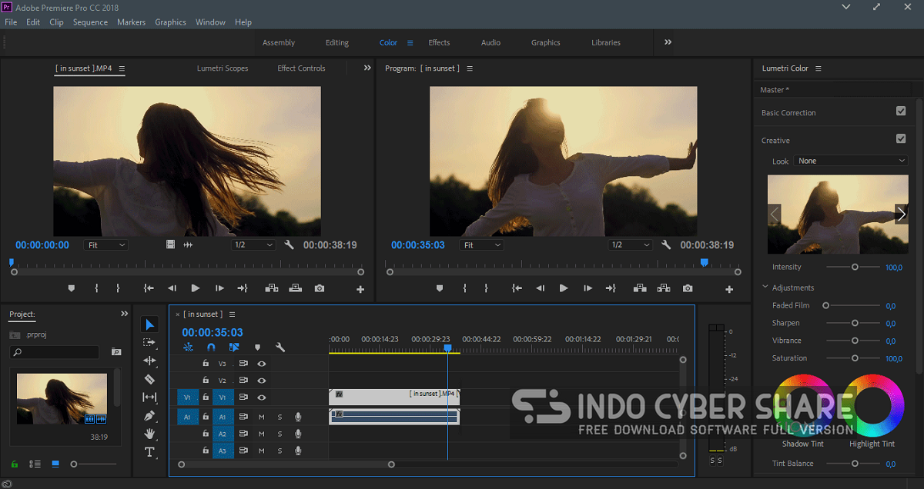Toggle snap magnet in timeline
The height and width of the screenshot is (489, 924).
pos(211,348)
